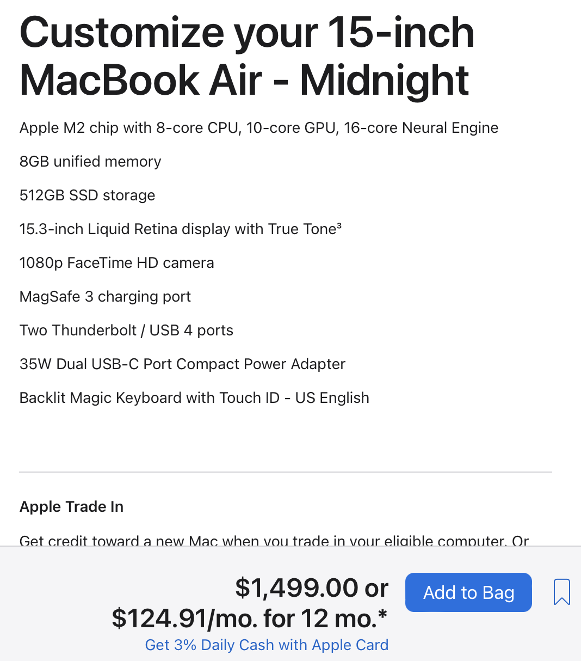
Task: Click the $1,499.00 total price
Action: [297, 588]
